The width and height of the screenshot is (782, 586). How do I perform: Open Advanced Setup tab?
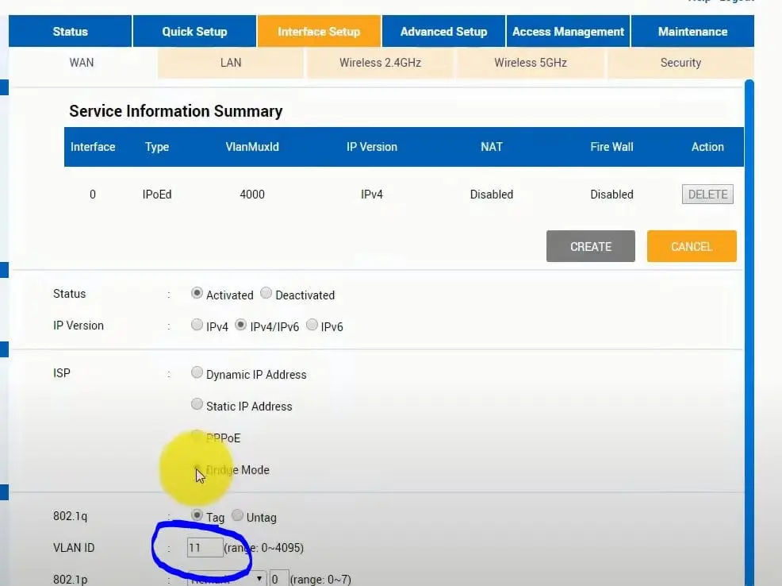443,32
